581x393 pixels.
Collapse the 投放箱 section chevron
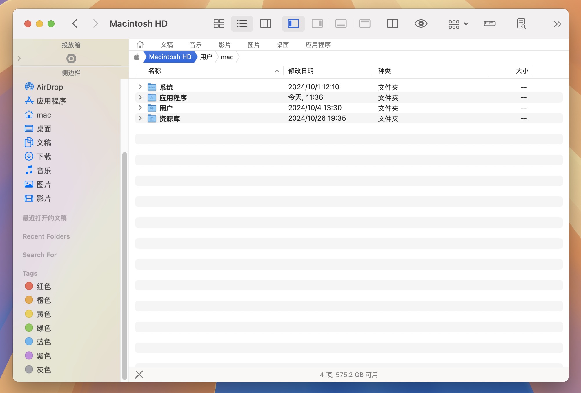click(19, 58)
